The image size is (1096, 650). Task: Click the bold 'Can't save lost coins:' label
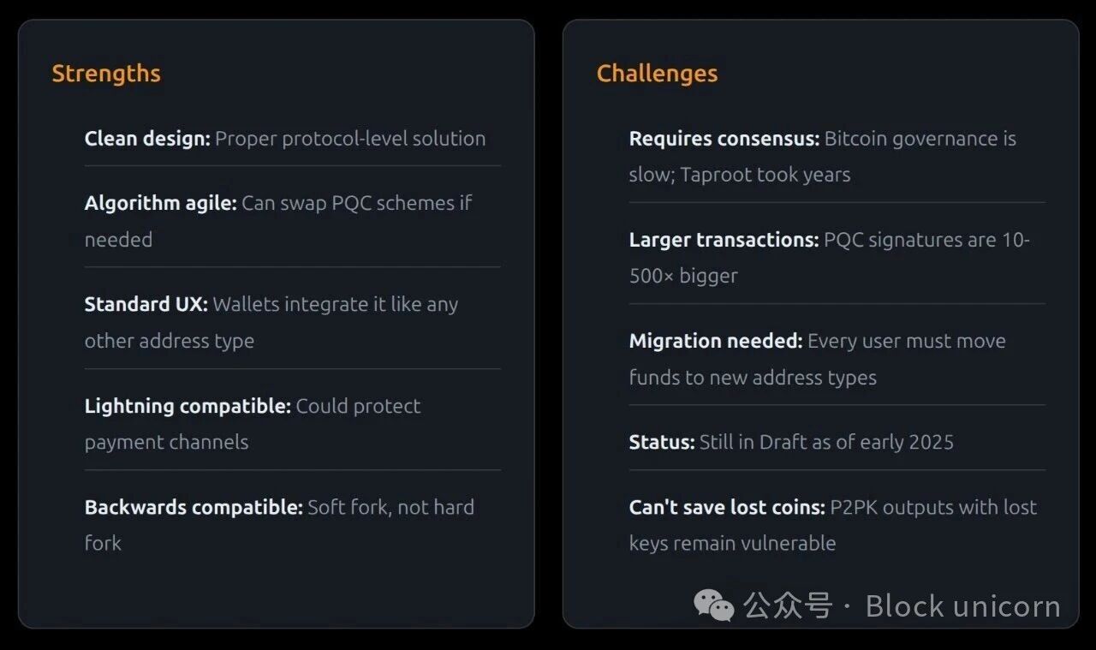coord(727,507)
